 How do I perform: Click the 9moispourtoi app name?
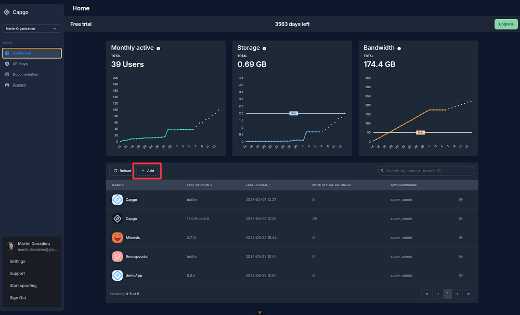pyautogui.click(x=137, y=256)
